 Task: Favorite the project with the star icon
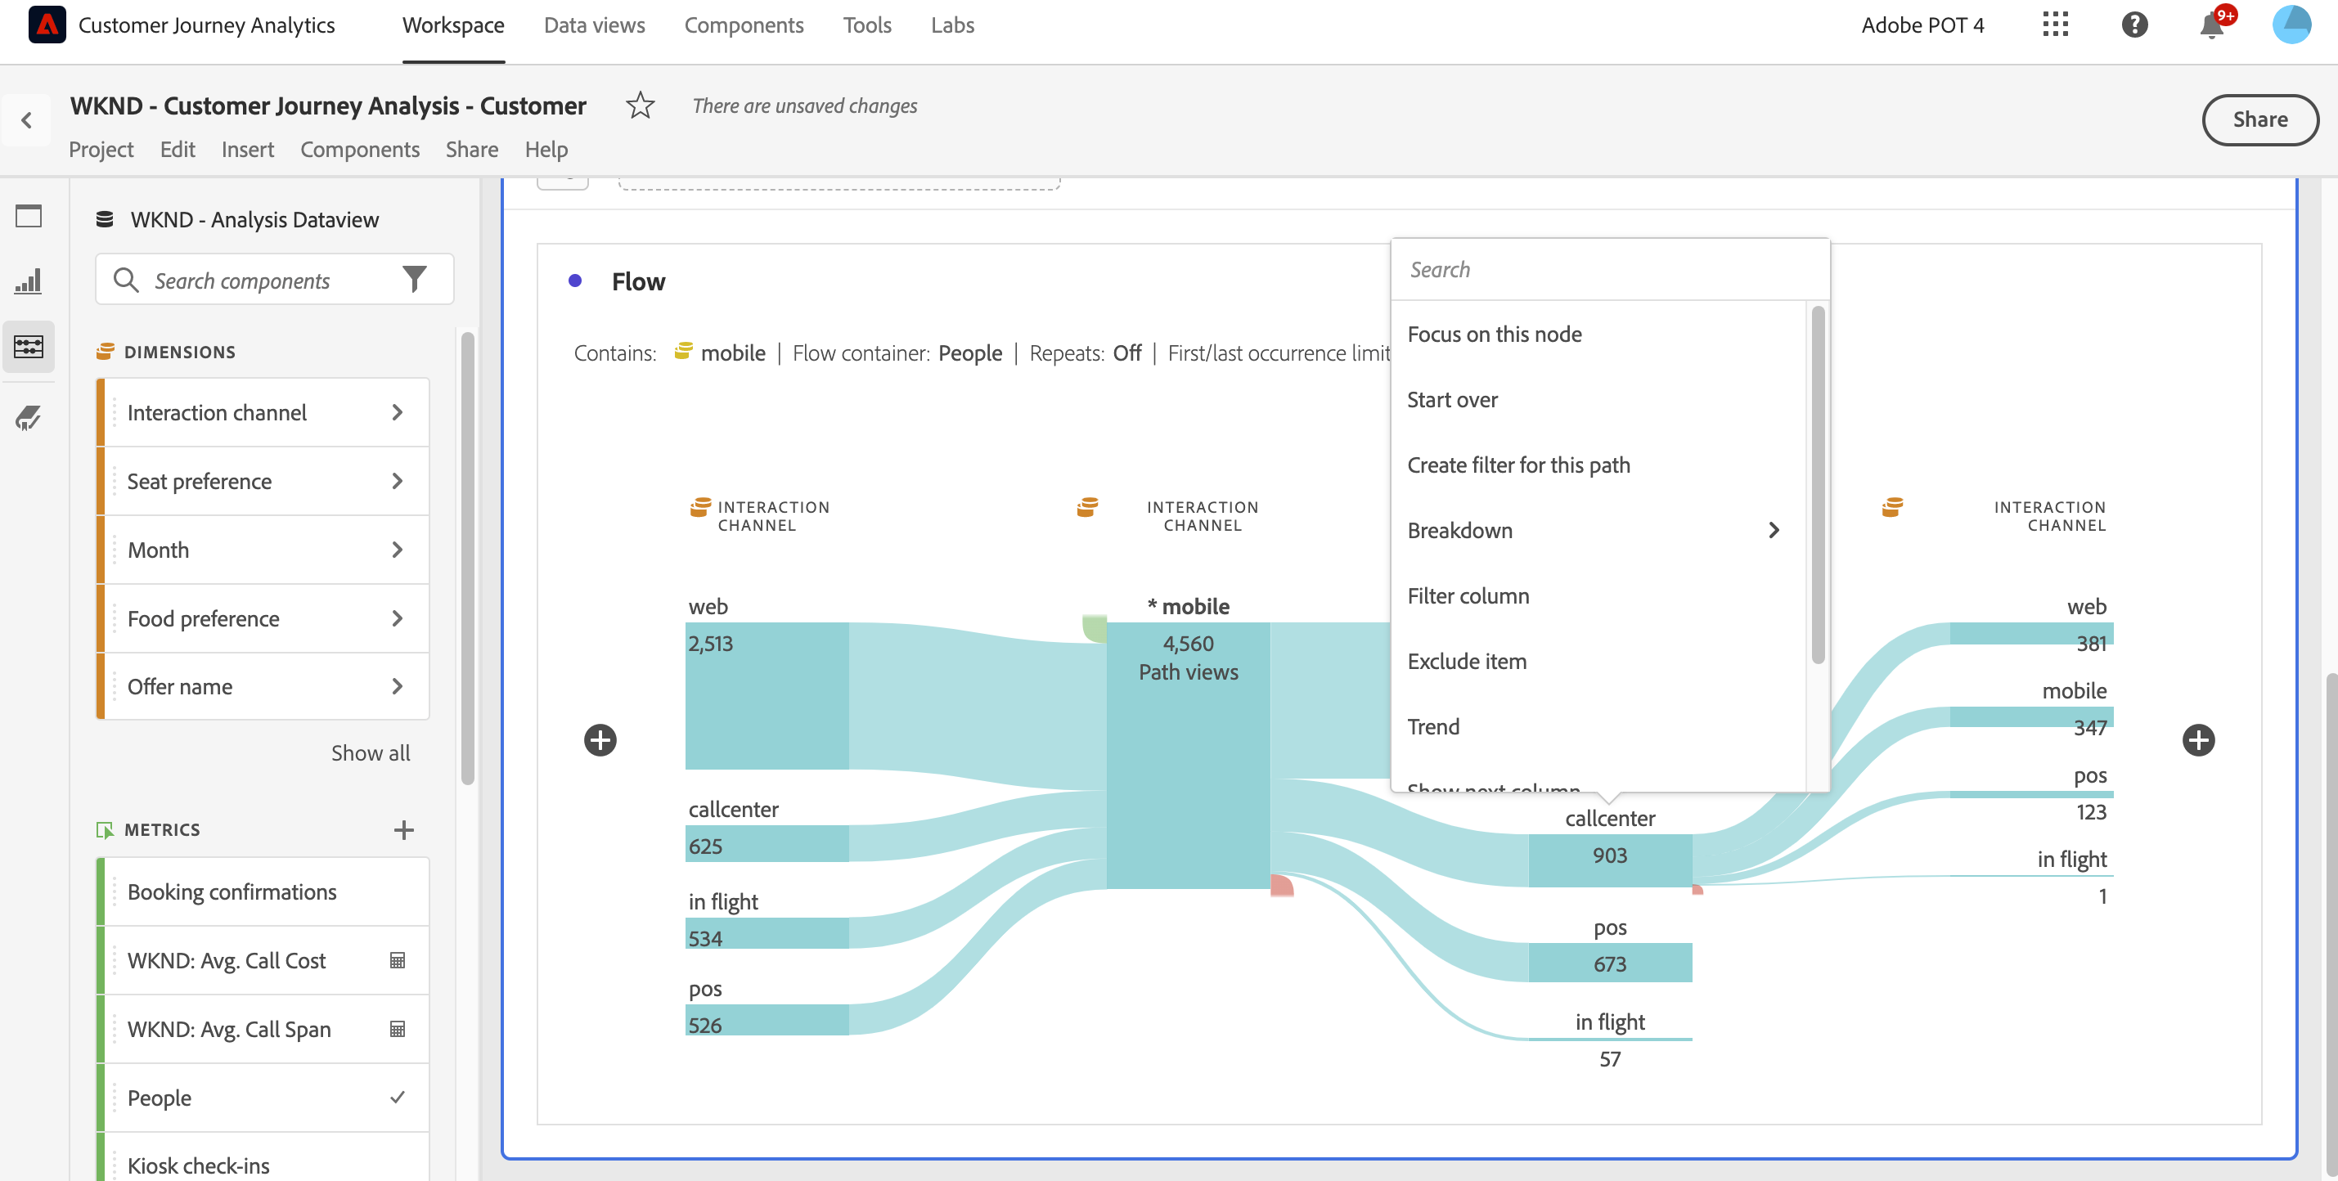tap(640, 106)
